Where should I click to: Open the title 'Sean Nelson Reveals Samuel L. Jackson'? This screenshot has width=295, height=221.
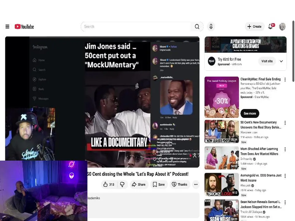click(x=261, y=204)
